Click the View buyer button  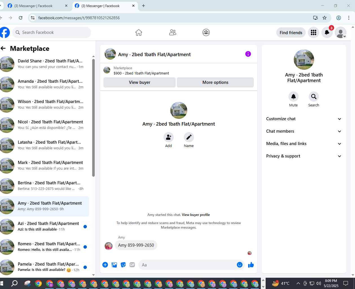point(140,82)
